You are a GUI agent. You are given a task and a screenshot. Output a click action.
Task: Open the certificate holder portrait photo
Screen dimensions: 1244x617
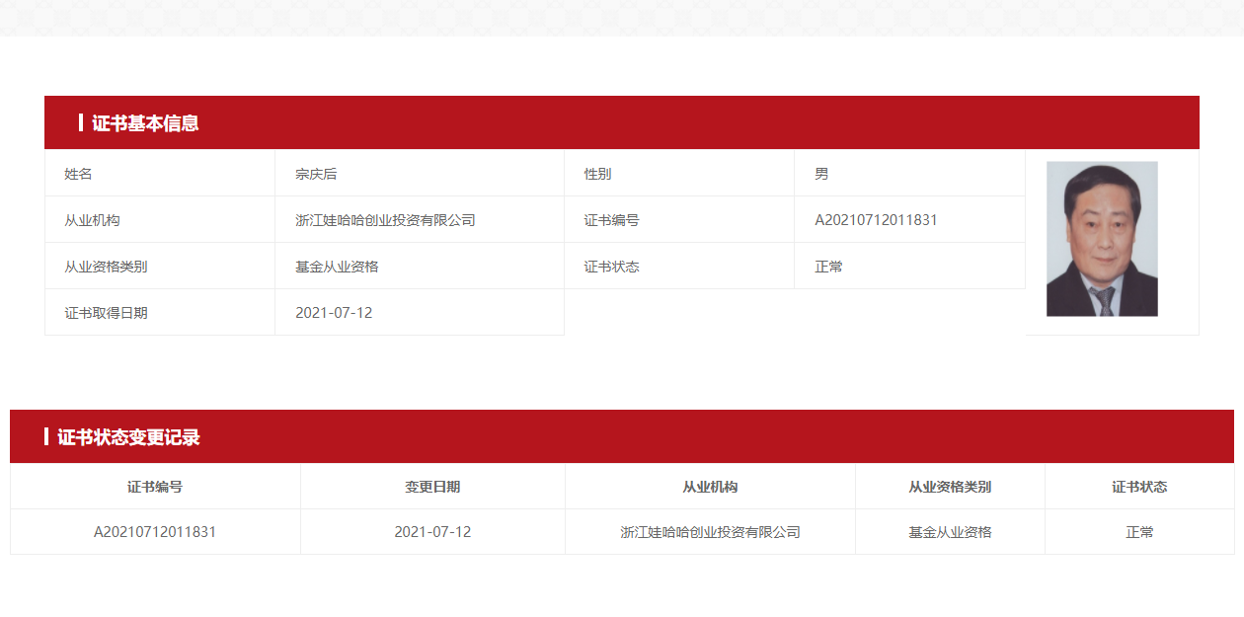click(1102, 239)
